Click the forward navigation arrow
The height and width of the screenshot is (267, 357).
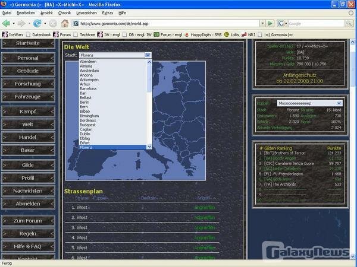click(x=22, y=24)
